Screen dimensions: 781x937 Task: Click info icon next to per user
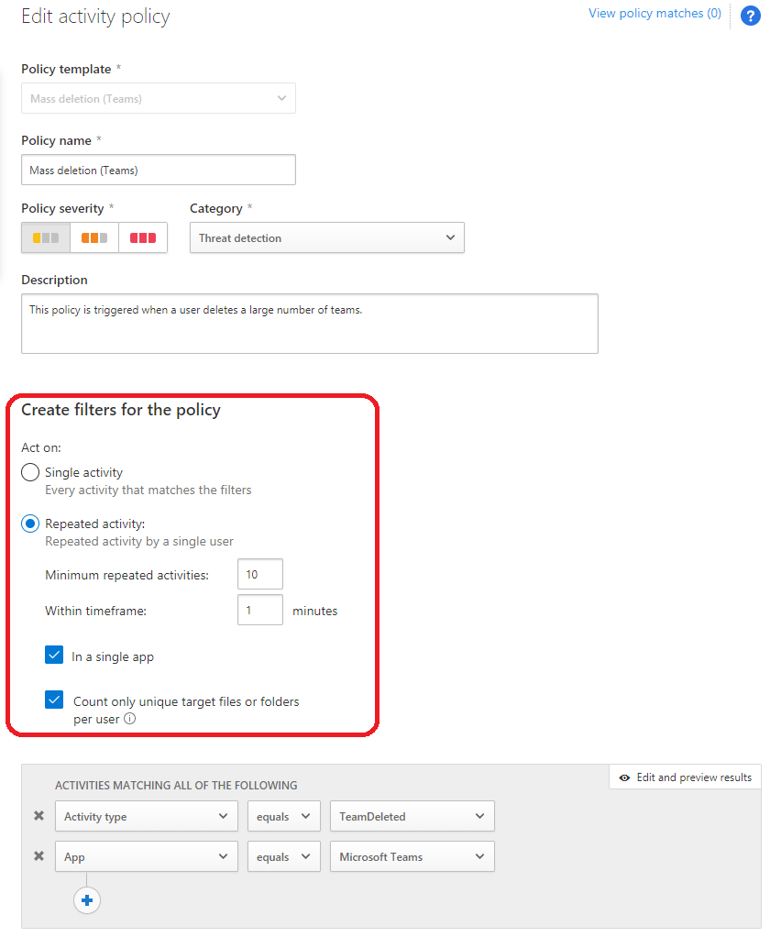(129, 720)
